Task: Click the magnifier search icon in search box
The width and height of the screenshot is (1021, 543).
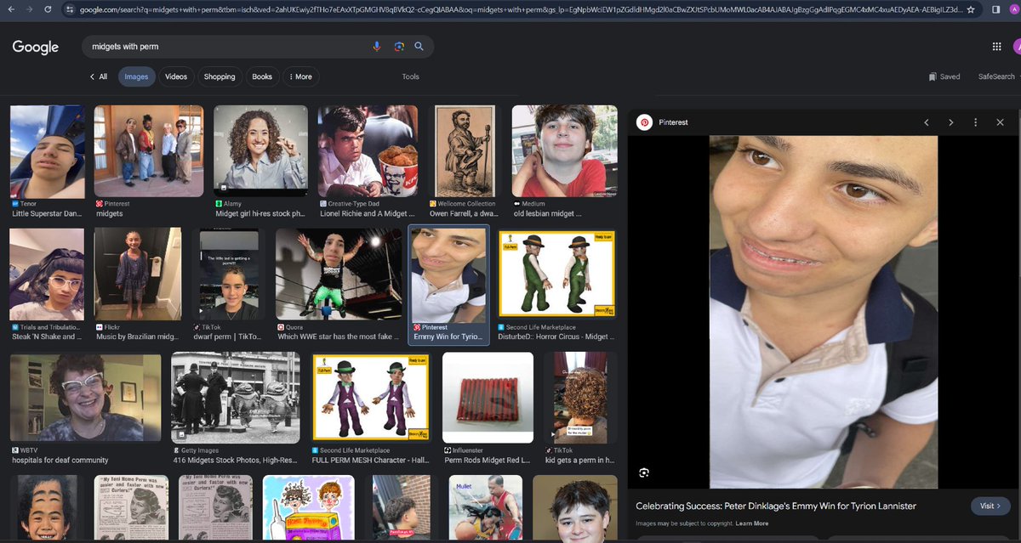Action: click(x=419, y=47)
